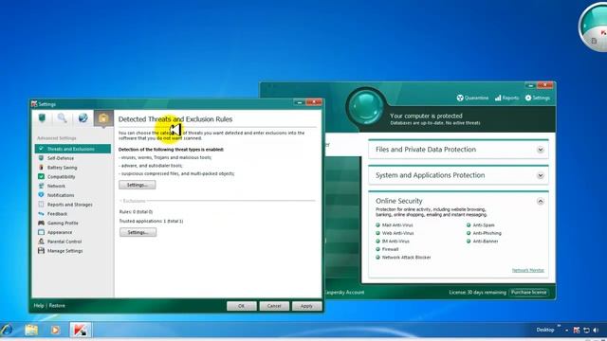
Task: Click the Desktop toolbar in taskbar
Action: click(545, 330)
